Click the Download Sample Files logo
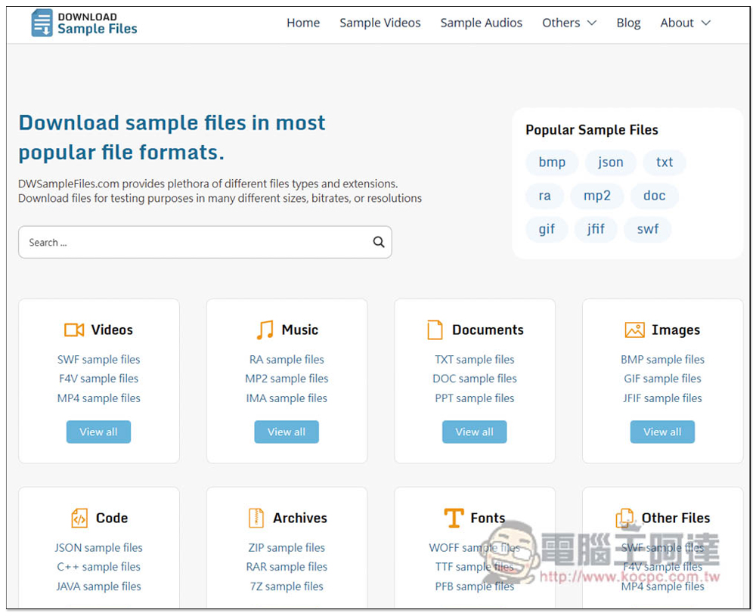This screenshot has width=756, height=616. coord(84,23)
